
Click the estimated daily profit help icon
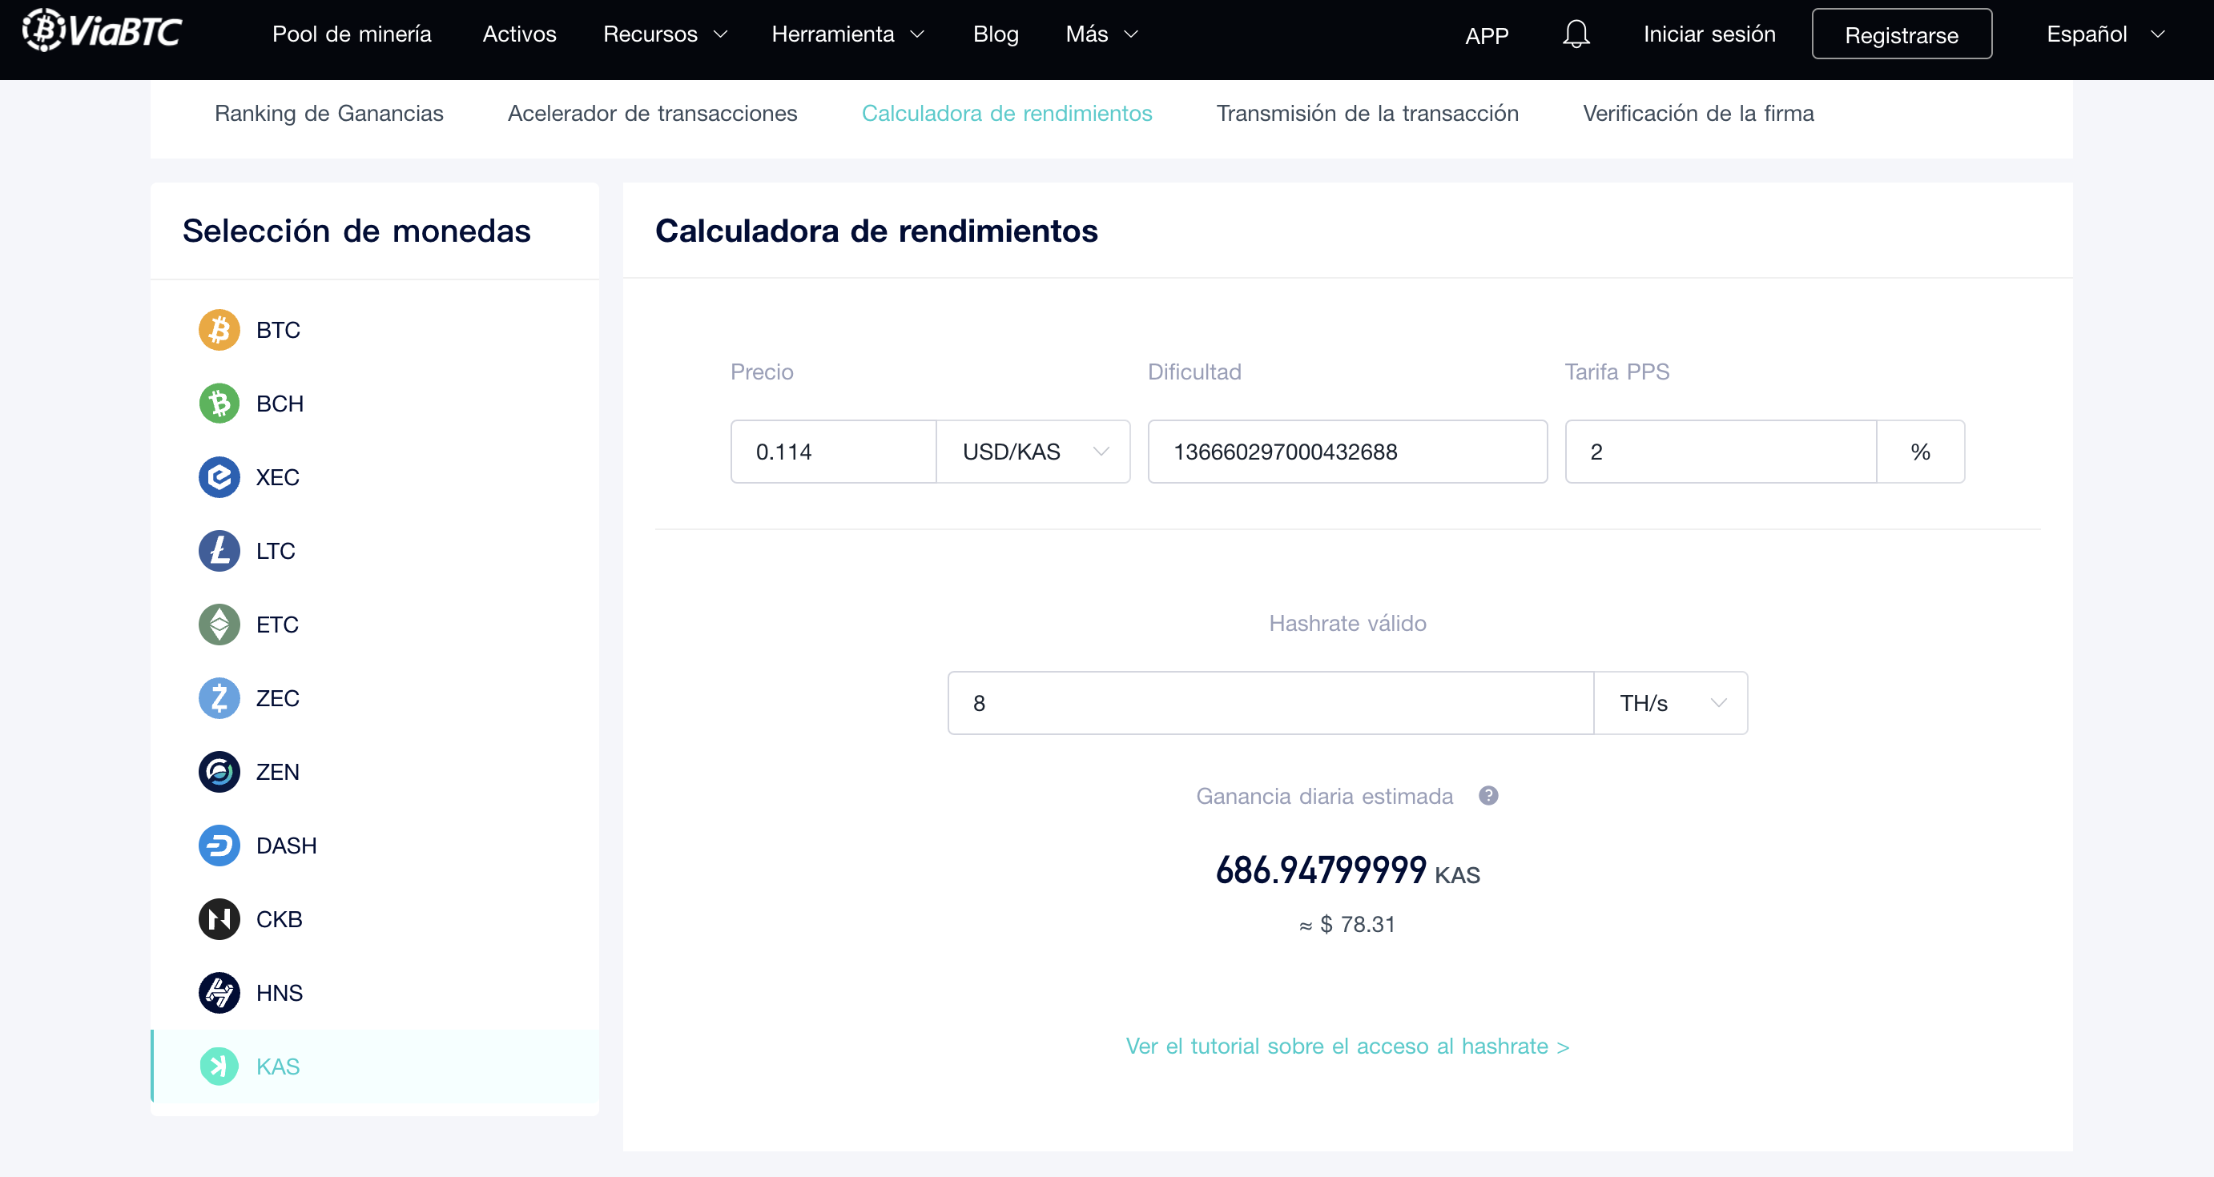[1487, 796]
